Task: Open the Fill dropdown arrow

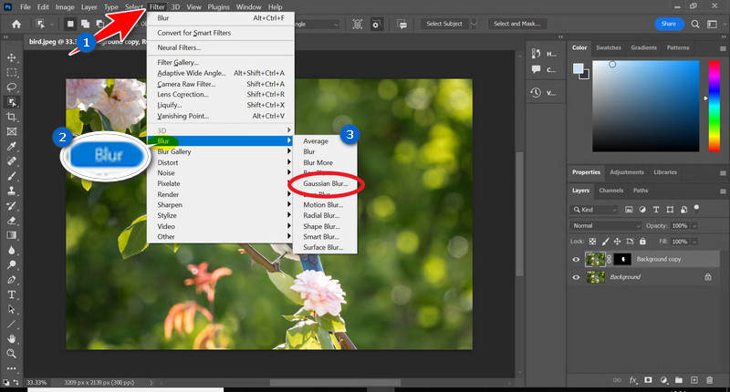Action: coord(694,242)
